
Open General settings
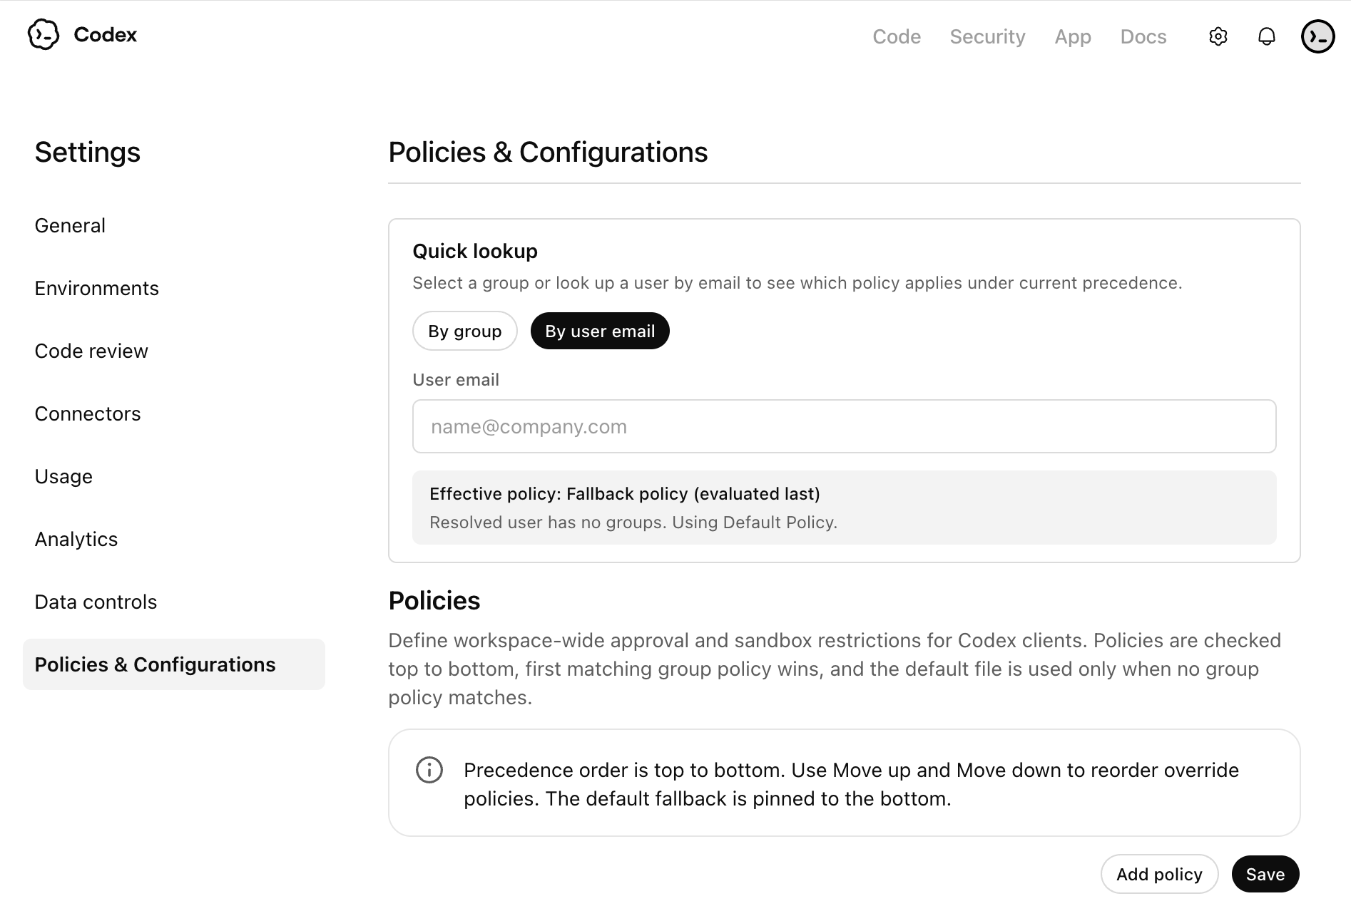coord(70,225)
